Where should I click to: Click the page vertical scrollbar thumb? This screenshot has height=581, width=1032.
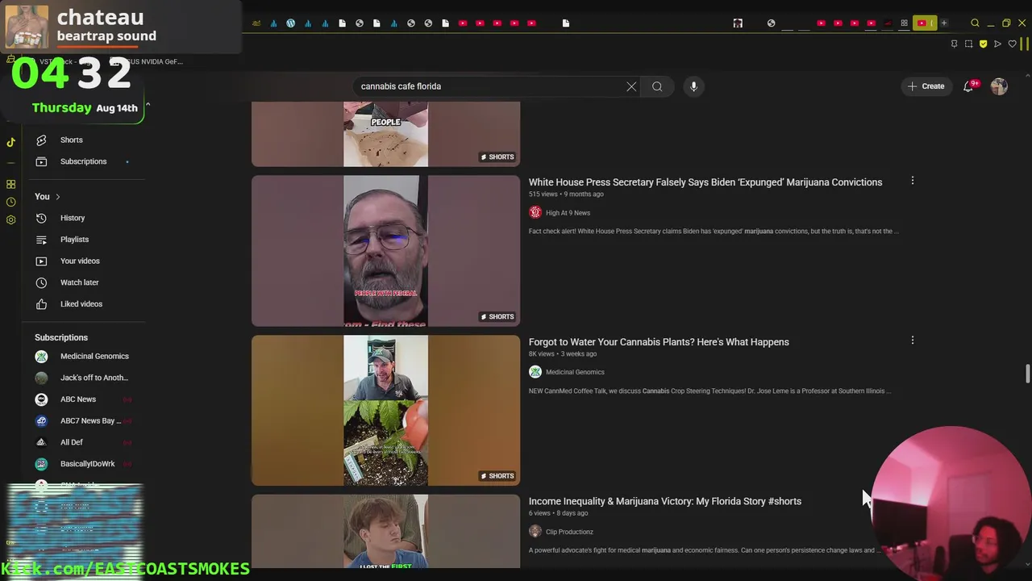click(1027, 374)
